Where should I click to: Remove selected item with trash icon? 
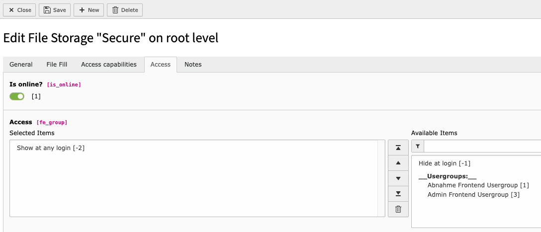tap(398, 209)
